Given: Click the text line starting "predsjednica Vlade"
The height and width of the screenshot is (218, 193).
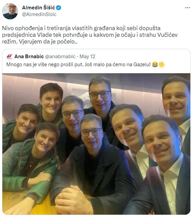Looking at the screenshot, I should click(x=90, y=35).
